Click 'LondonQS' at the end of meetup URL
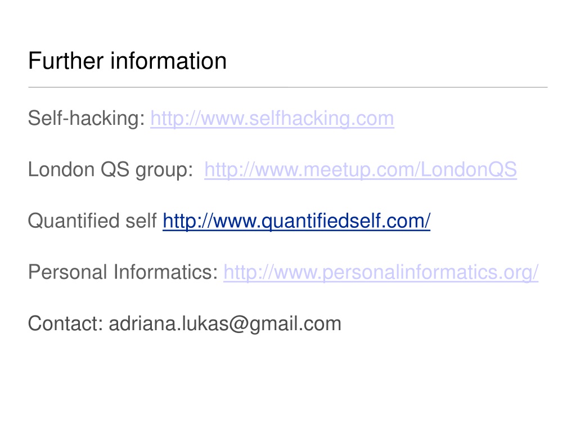The image size is (576, 432). 469,170
